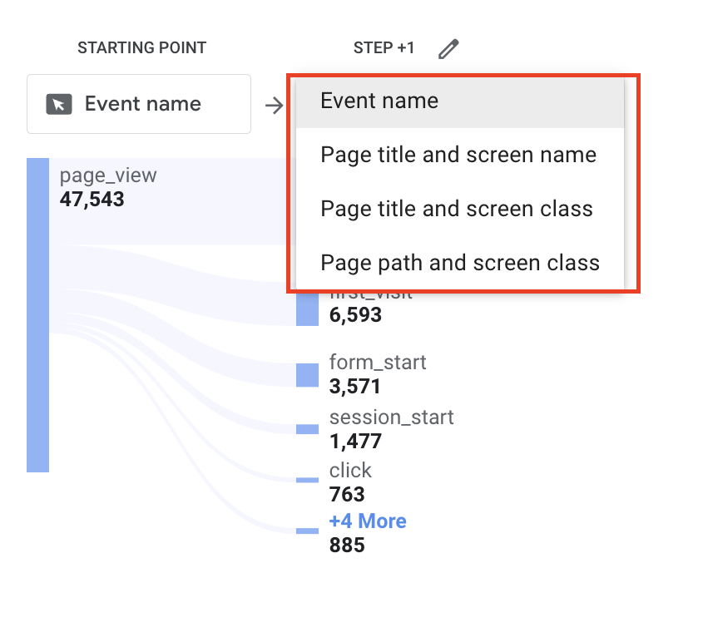
Task: Click the 'STEP +1' column header
Action: click(x=384, y=47)
